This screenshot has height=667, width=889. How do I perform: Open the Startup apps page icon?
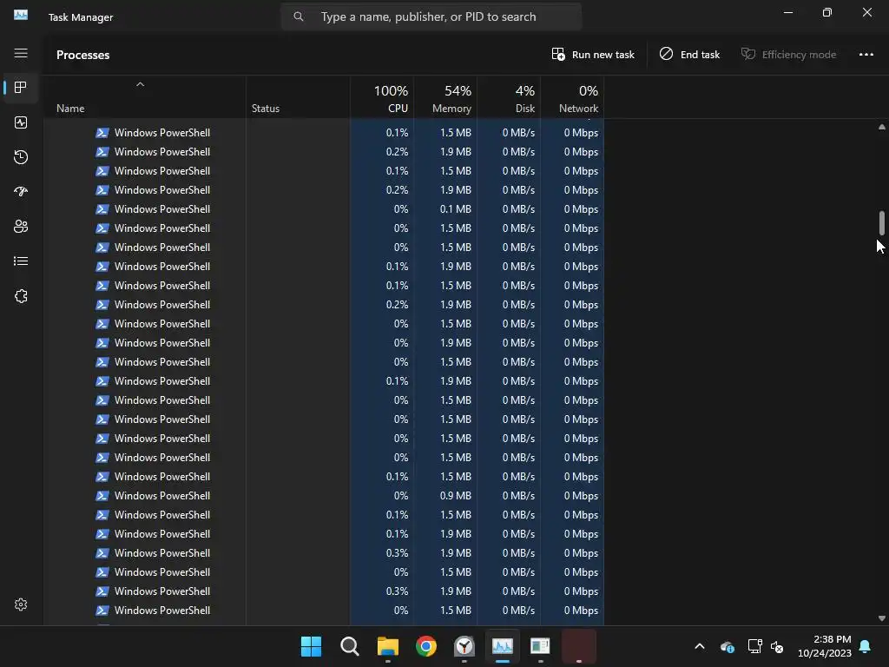point(21,192)
